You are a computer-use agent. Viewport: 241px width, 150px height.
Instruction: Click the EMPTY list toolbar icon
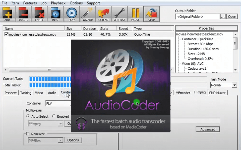(x=39, y=14)
